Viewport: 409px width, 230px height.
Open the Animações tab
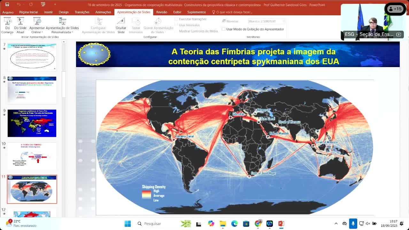coord(103,12)
